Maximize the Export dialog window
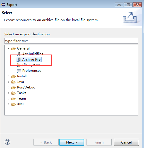 click(x=128, y=5)
